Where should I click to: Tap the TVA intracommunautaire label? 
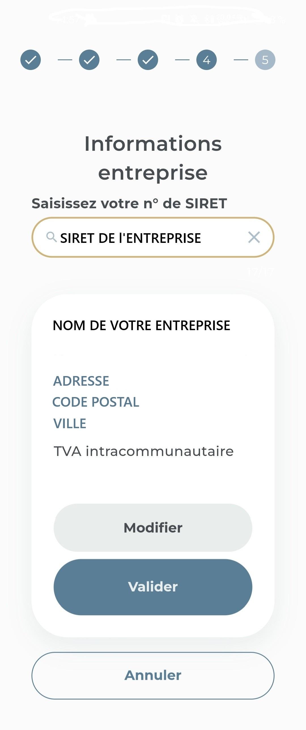[144, 451]
